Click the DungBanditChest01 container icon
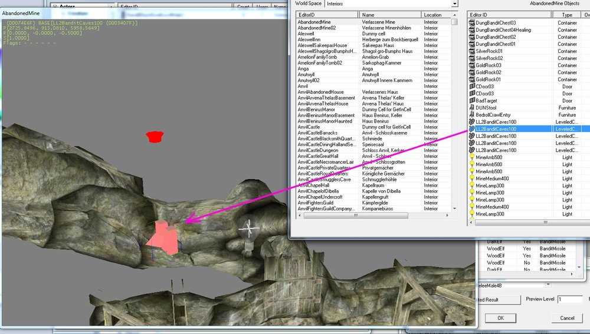590x334 pixels. [472, 44]
